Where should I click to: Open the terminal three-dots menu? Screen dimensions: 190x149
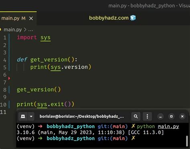coord(147,116)
